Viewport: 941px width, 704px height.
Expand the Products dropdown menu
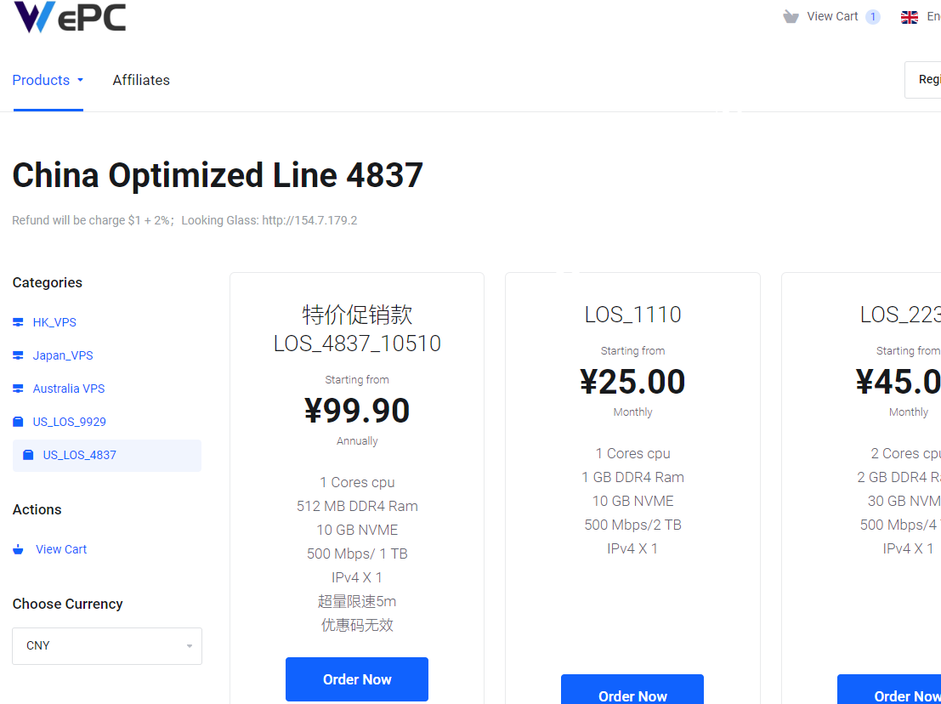[48, 80]
